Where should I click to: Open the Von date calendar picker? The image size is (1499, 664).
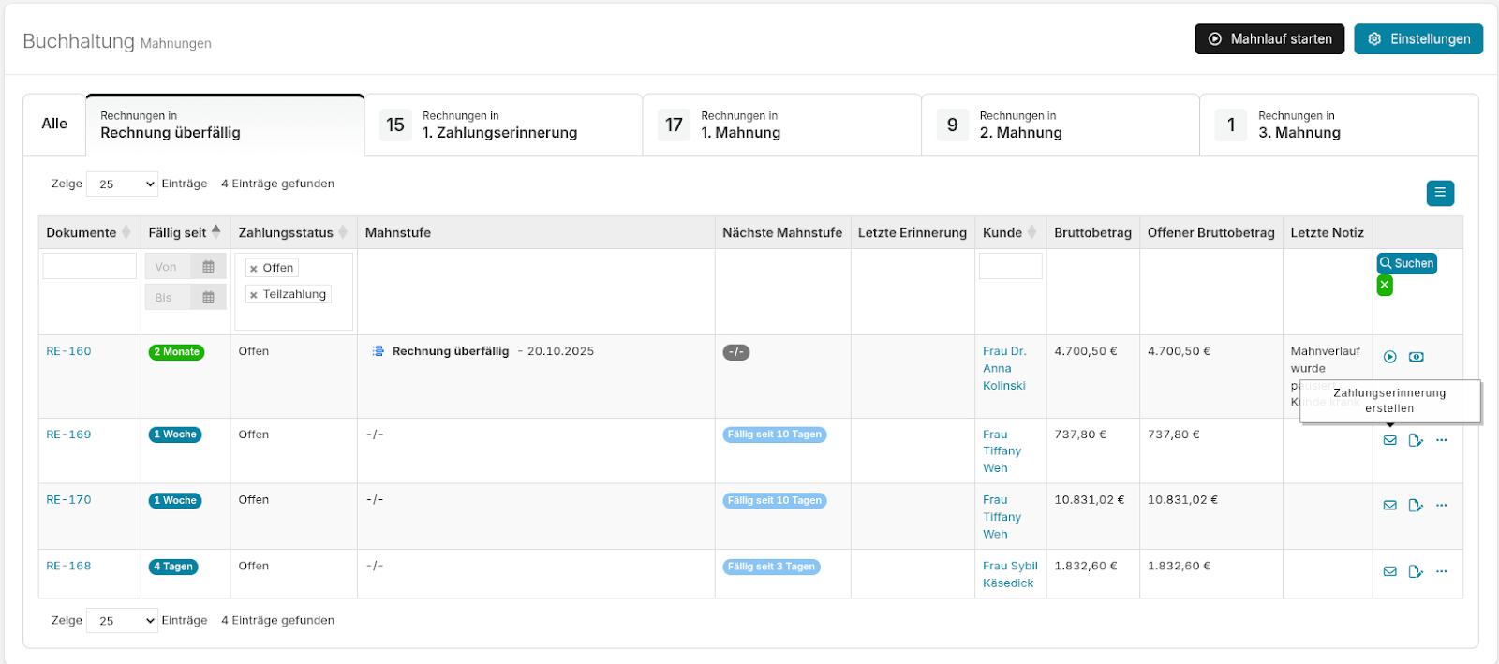(x=208, y=267)
